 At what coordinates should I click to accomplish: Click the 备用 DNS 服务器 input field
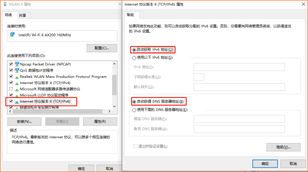pyautogui.click(x=239, y=129)
